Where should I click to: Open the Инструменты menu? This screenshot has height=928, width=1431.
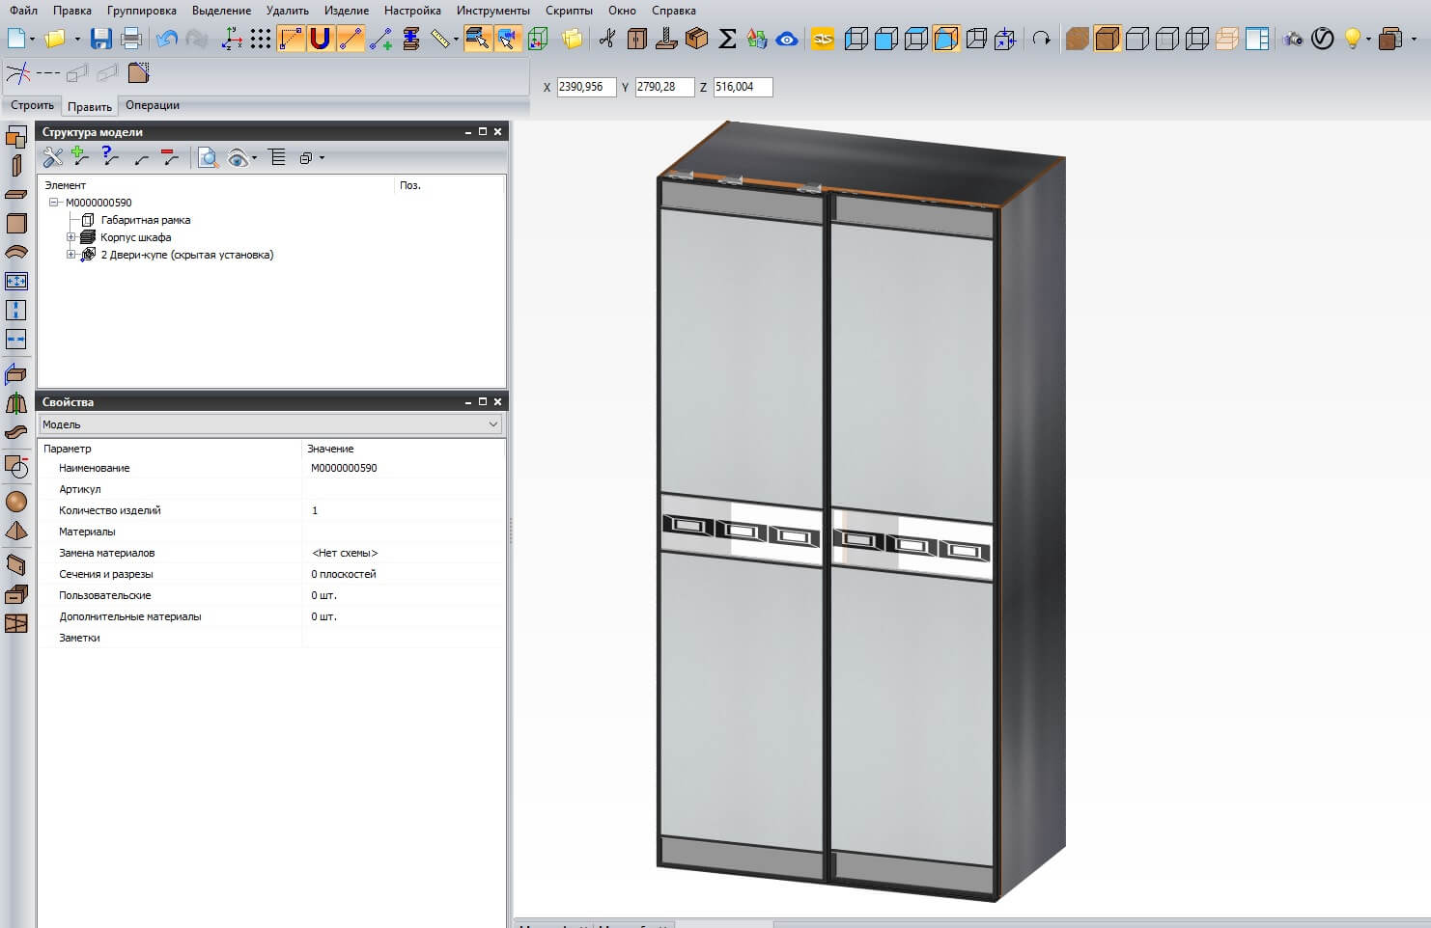pyautogui.click(x=492, y=11)
